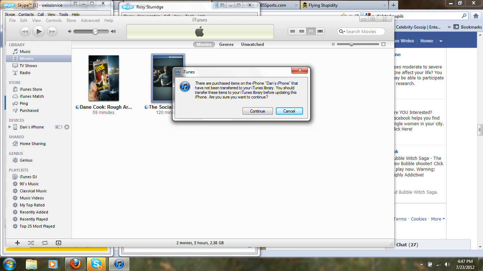Open the Advanced menu

point(90,20)
